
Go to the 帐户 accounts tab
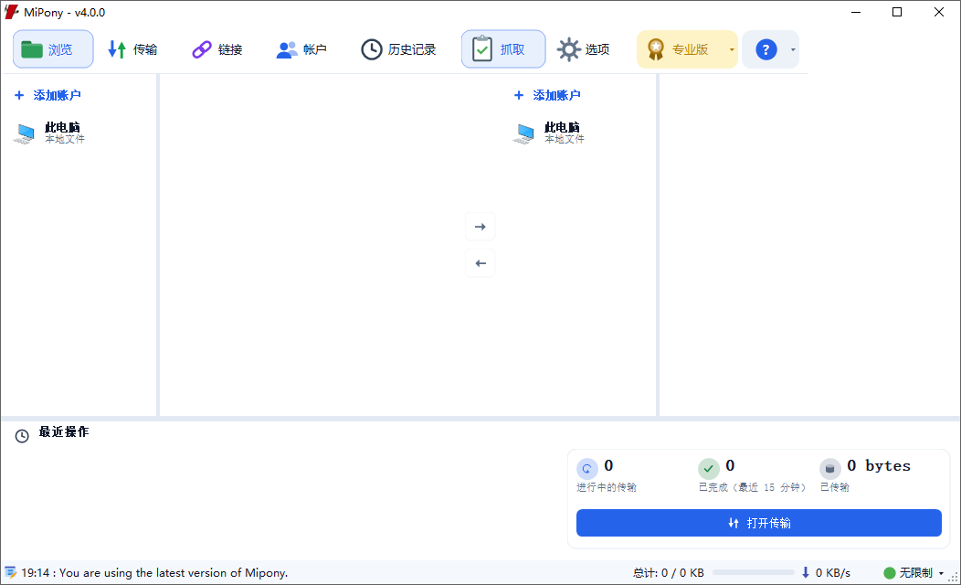pos(301,49)
